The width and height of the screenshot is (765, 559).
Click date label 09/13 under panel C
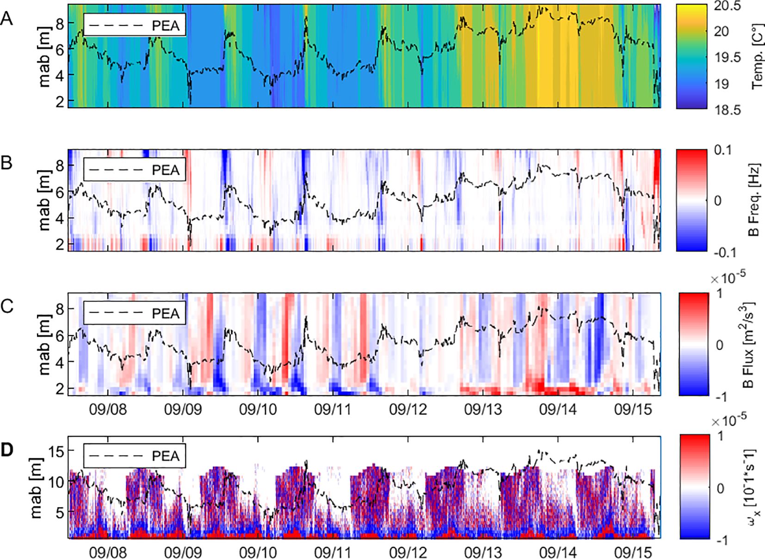(x=483, y=409)
